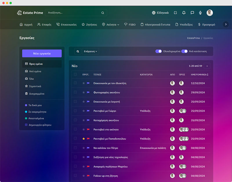Click the search magnifier in tasks toolbar
This screenshot has width=232, height=182.
tap(78, 51)
